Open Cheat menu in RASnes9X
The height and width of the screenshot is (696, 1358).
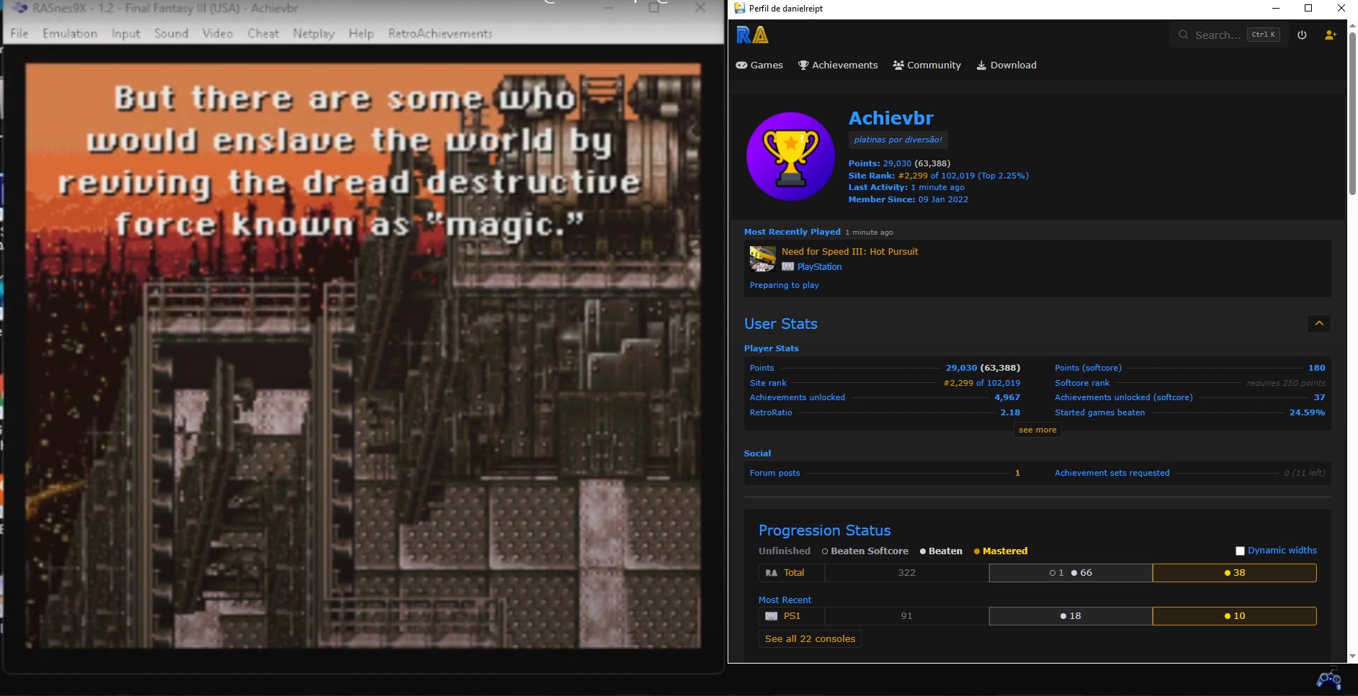tap(263, 33)
